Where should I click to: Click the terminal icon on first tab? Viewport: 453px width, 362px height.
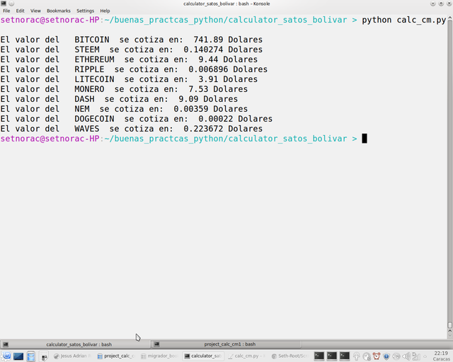tap(6, 344)
